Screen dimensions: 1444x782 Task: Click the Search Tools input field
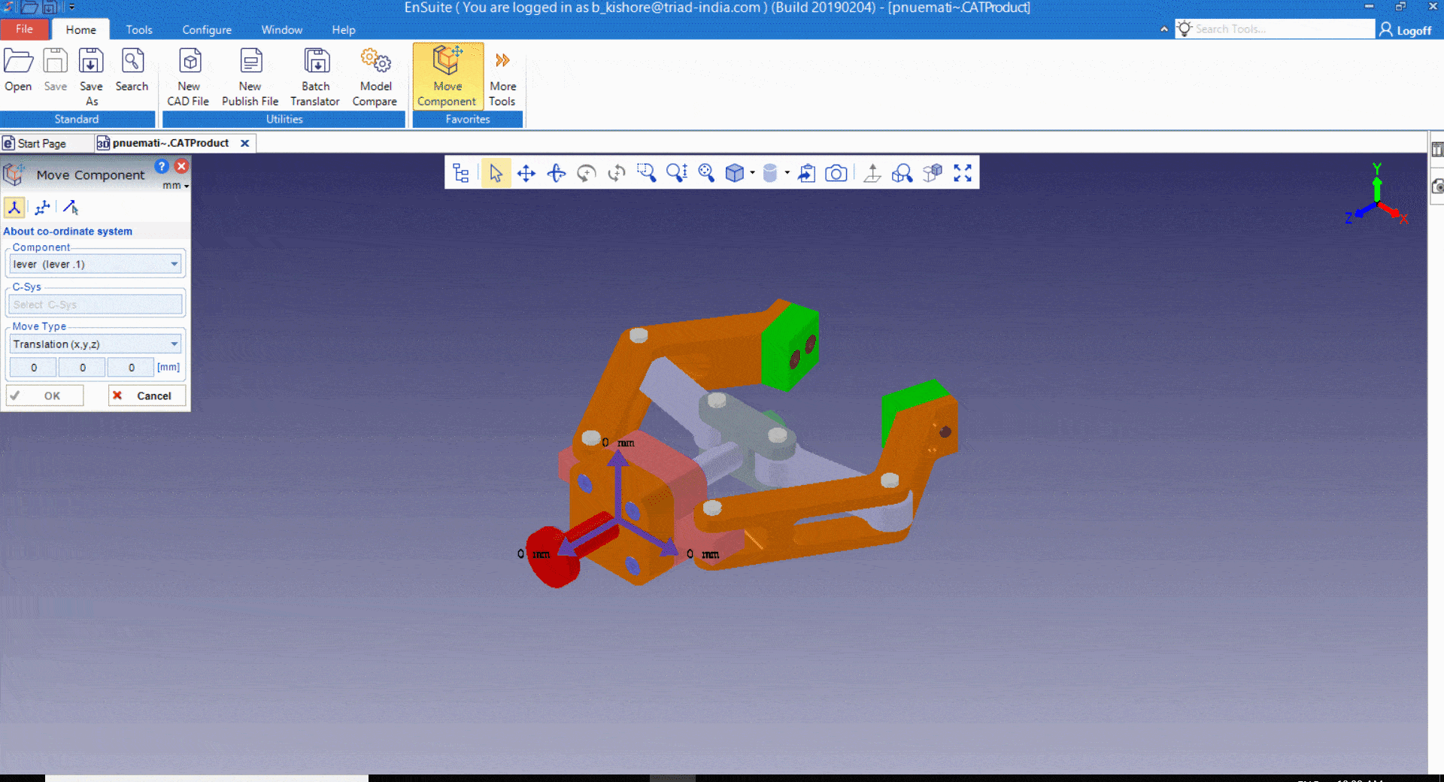tap(1282, 29)
